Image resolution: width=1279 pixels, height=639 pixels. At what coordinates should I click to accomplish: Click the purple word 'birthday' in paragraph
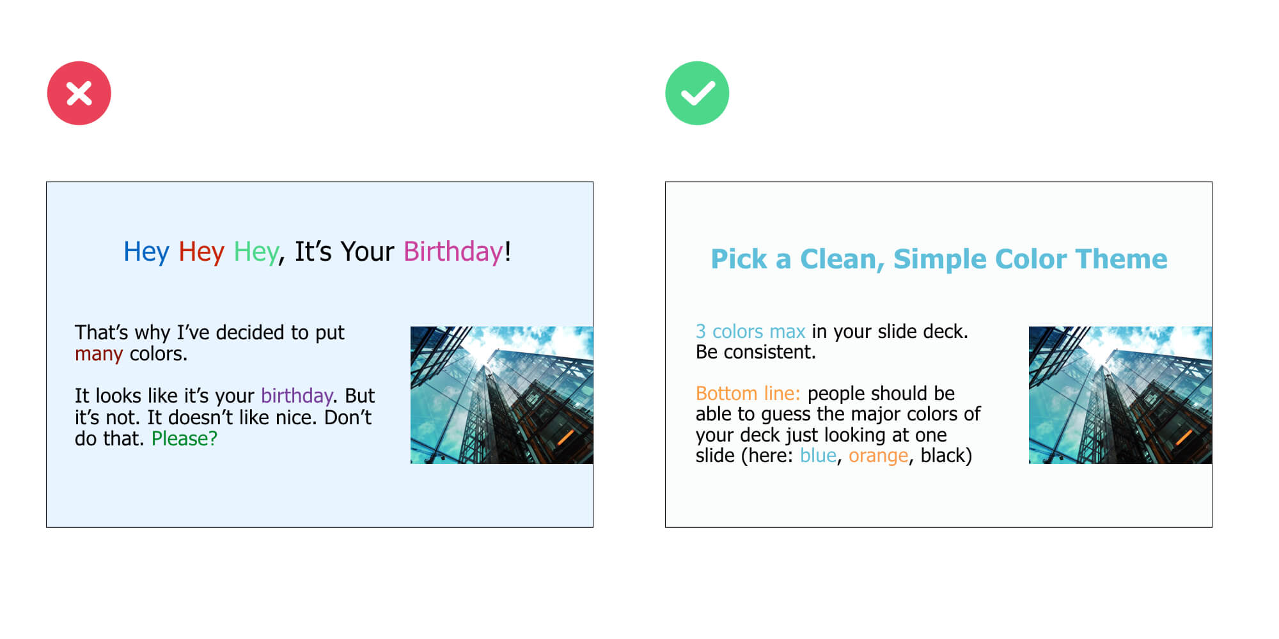[297, 396]
